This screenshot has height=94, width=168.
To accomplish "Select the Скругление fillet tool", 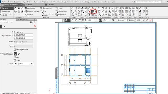I will coord(61,11).
